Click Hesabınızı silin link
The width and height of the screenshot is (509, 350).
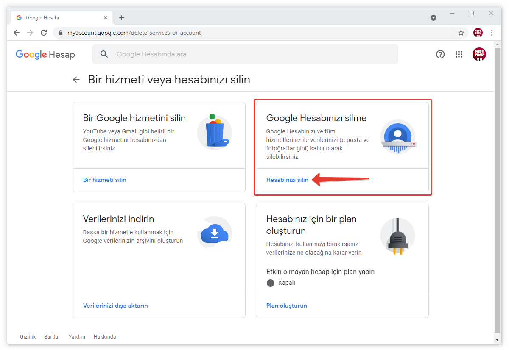click(287, 180)
